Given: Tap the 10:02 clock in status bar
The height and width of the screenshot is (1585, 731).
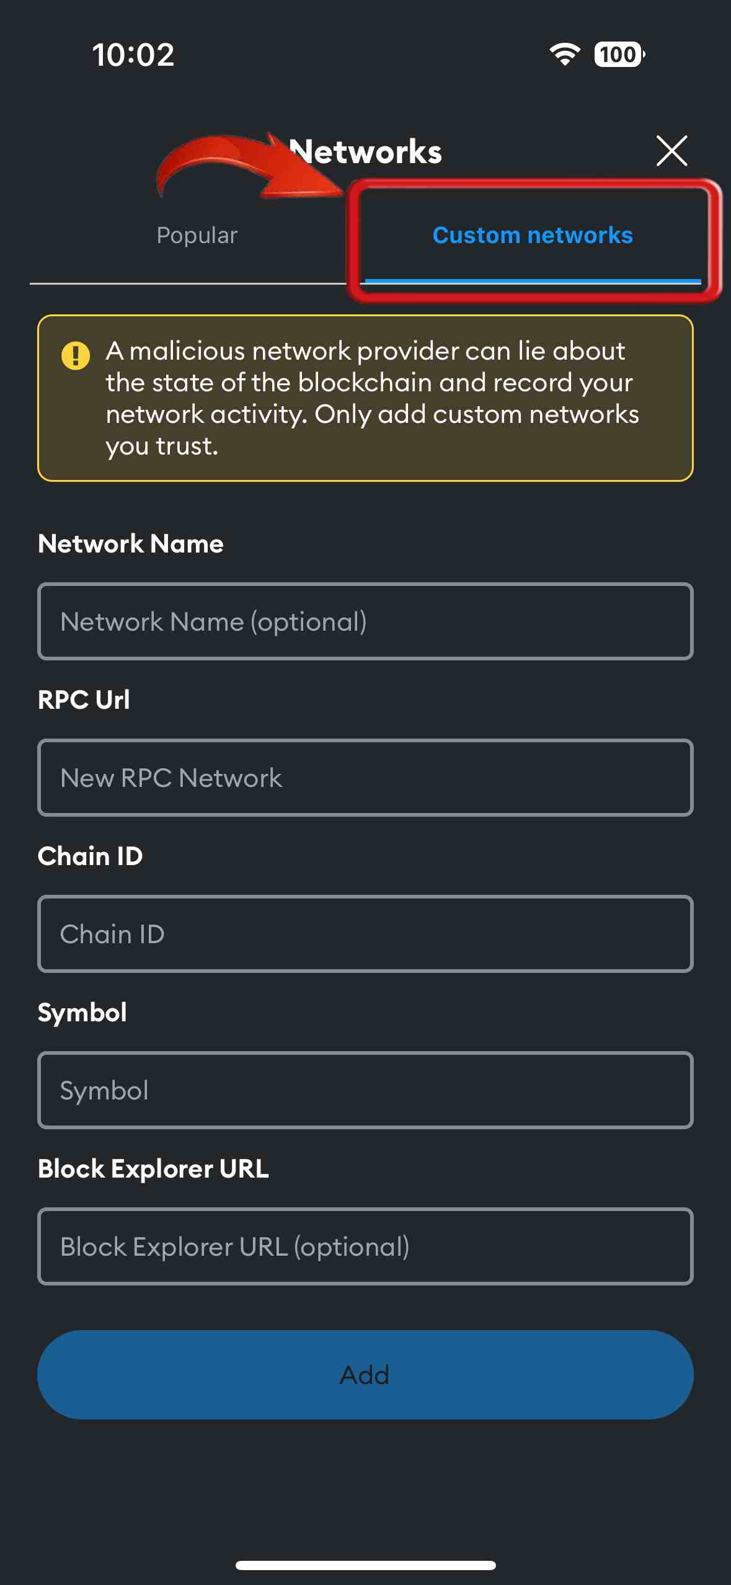Looking at the screenshot, I should pyautogui.click(x=133, y=55).
